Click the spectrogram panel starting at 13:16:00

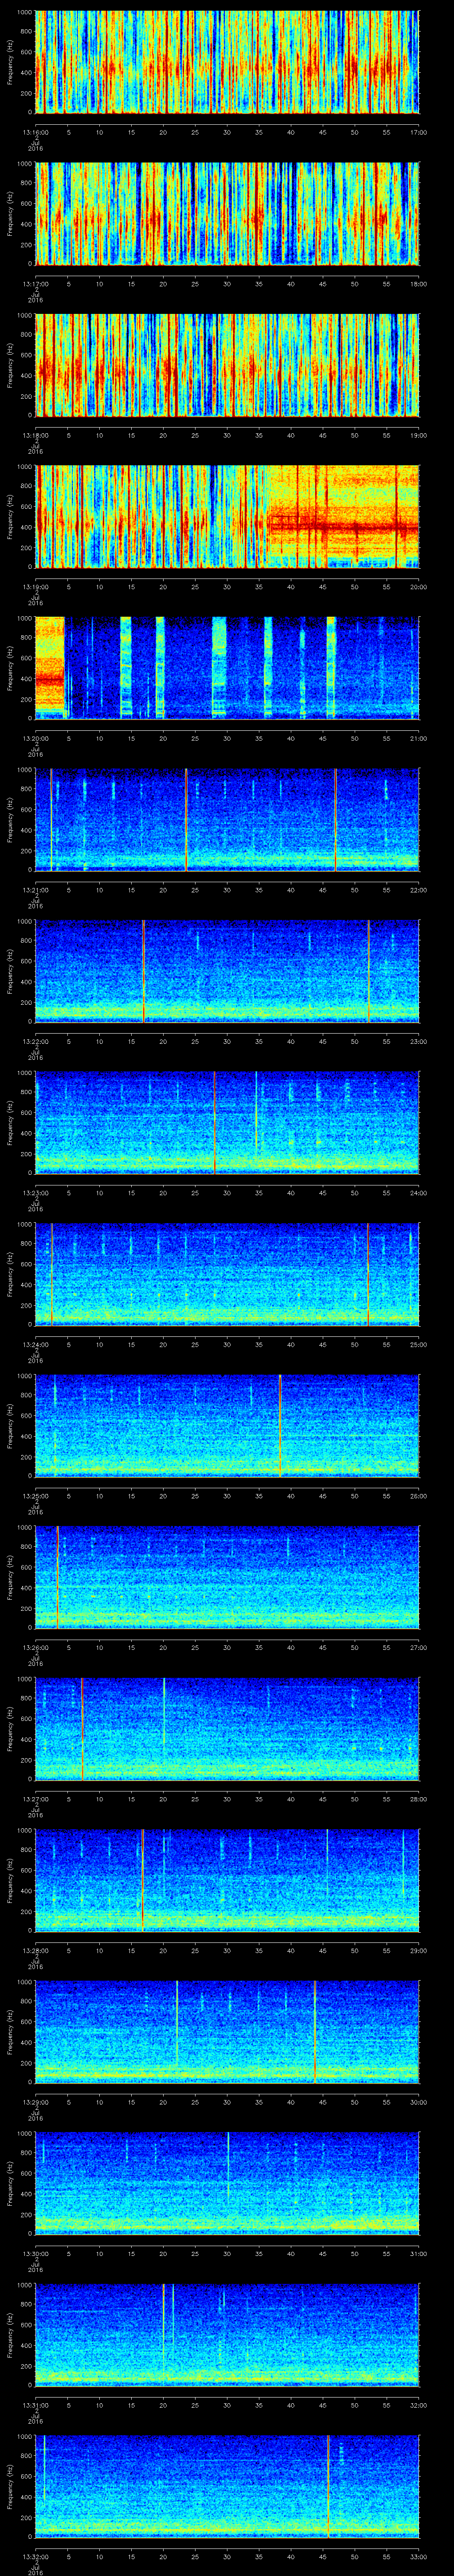(x=227, y=62)
